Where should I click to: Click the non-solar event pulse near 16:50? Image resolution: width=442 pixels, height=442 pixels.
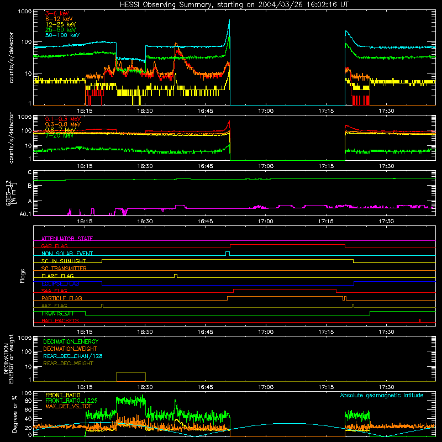[x=228, y=254]
